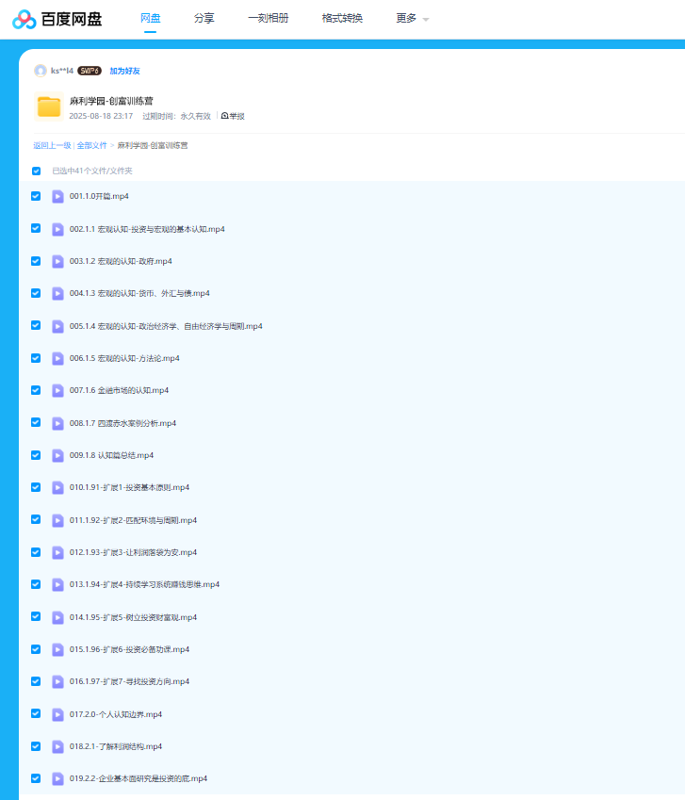Click the Baidu Netdisk logo icon

click(x=24, y=19)
